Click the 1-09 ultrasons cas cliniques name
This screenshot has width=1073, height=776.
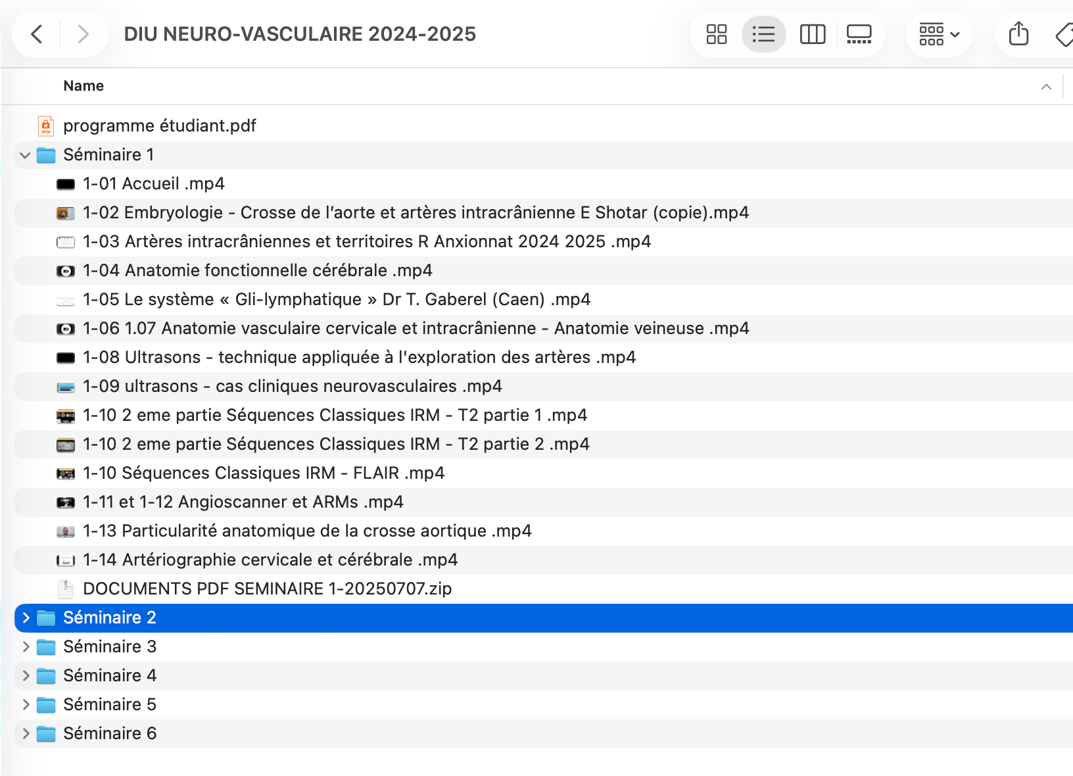coord(293,386)
